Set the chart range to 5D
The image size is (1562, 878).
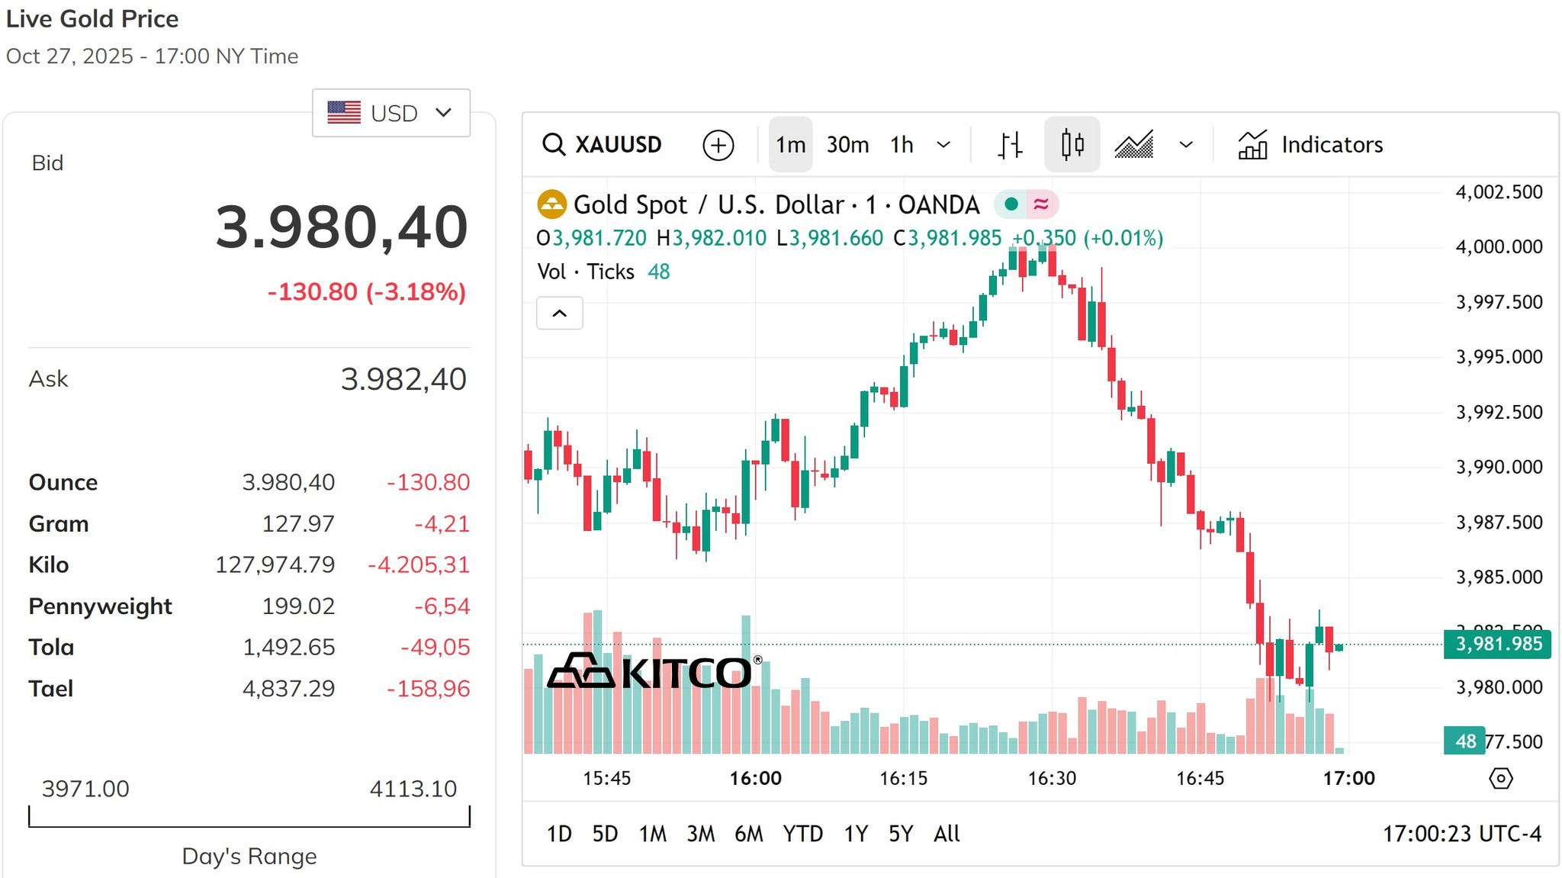[605, 834]
